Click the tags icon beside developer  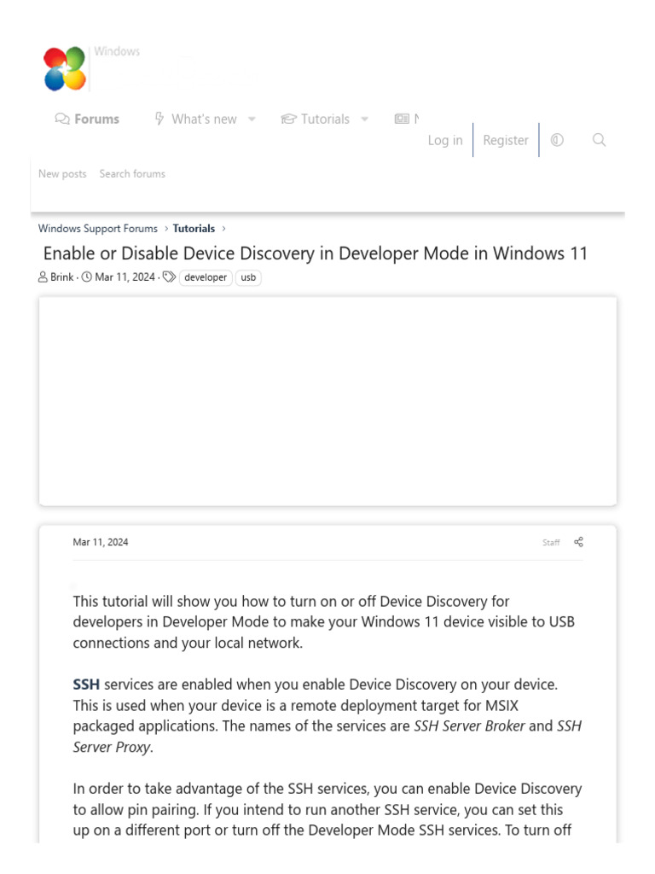[170, 277]
